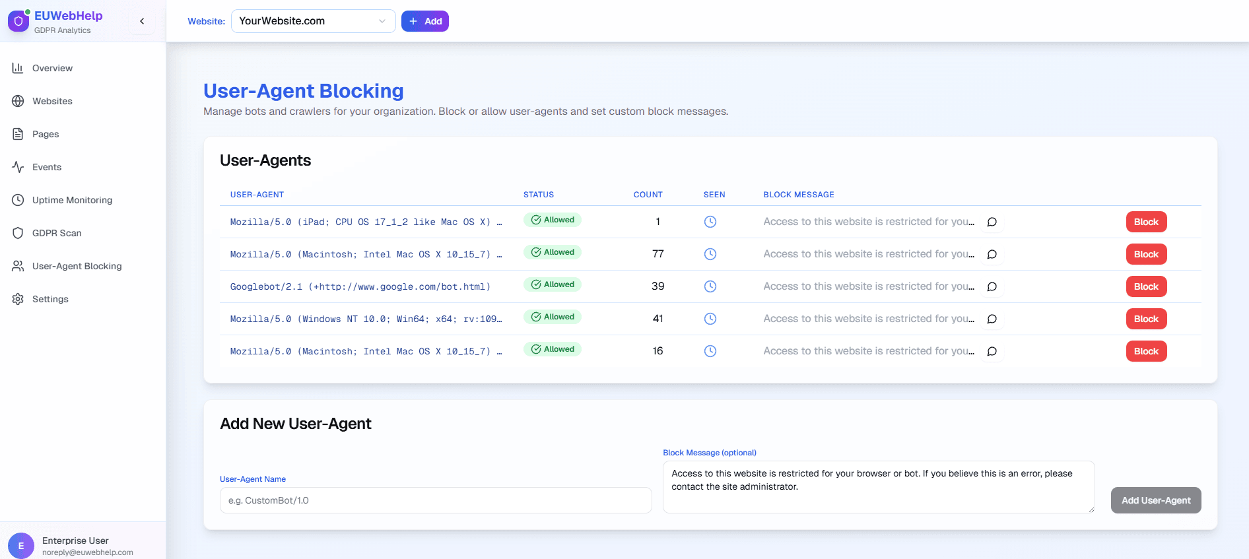The height and width of the screenshot is (559, 1249).
Task: Block the iPad user-agent
Action: (x=1146, y=222)
